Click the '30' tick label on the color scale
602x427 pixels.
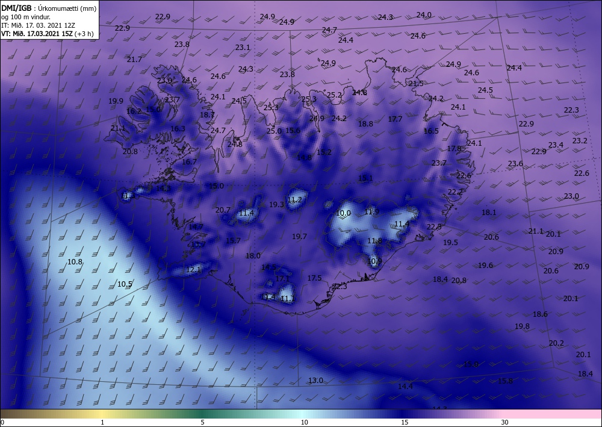click(x=505, y=422)
